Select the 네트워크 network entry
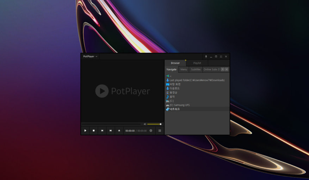This screenshot has width=309, height=180. 197,109
